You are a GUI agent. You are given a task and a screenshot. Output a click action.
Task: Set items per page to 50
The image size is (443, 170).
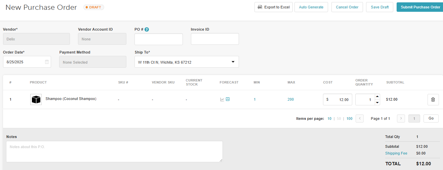click(339, 118)
